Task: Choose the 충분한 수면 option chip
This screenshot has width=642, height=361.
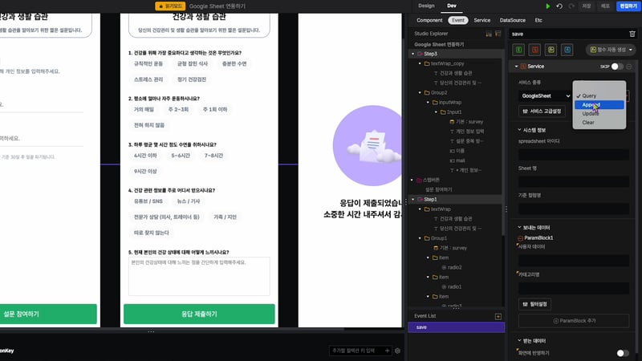Action: click(234, 64)
